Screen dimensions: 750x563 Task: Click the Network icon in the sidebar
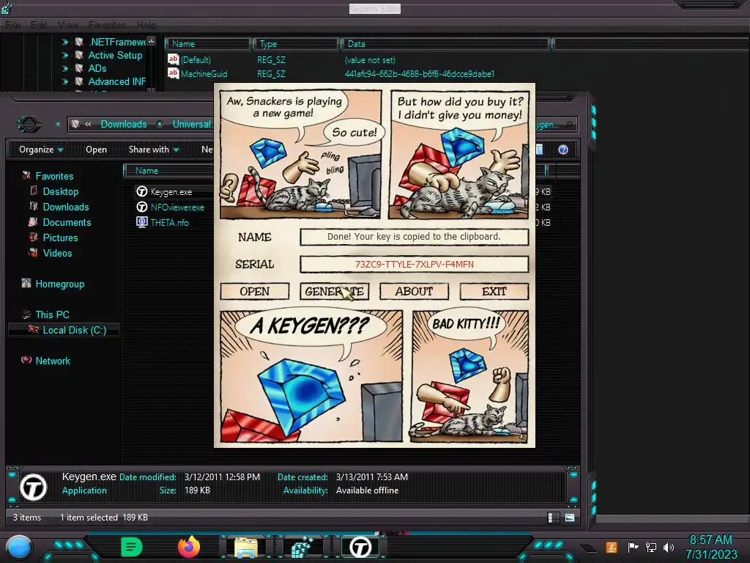(x=26, y=359)
